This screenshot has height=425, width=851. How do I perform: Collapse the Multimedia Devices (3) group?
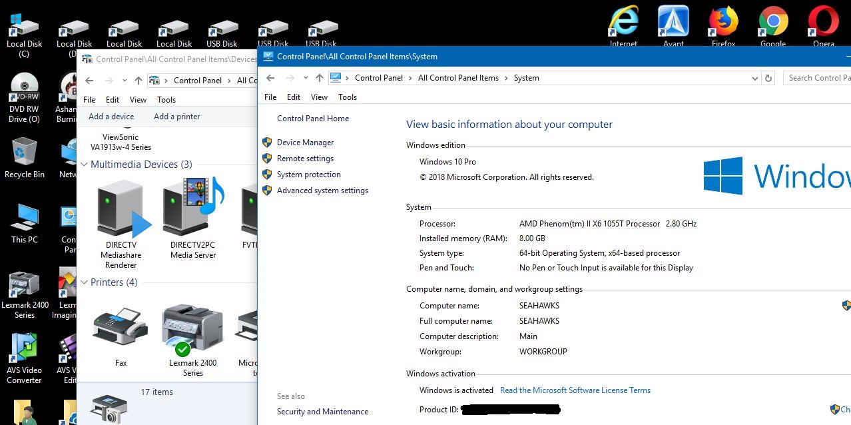point(85,165)
